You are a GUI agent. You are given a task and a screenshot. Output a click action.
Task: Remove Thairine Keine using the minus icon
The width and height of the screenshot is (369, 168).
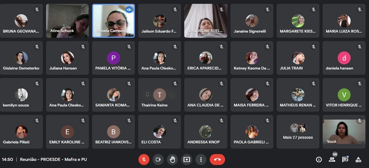tap(172, 95)
